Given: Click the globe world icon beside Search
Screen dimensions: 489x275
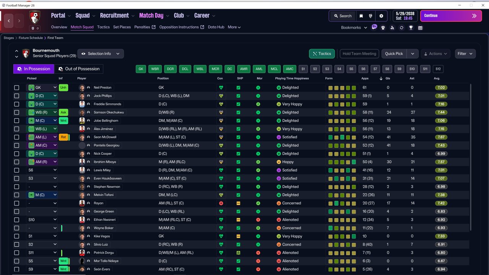Looking at the screenshot, I should [x=370, y=16].
